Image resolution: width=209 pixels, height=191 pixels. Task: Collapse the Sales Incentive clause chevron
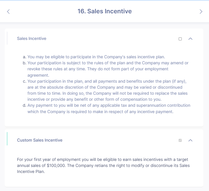coord(190,39)
